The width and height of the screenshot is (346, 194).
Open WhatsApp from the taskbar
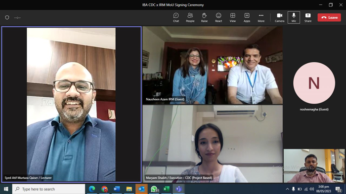point(154,189)
